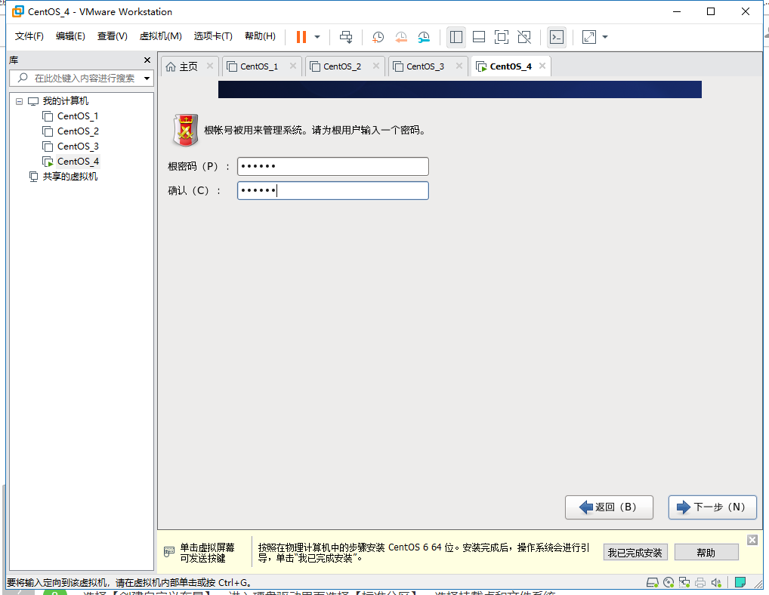The height and width of the screenshot is (595, 769).
Task: Click the 我已完成安装 button
Action: click(635, 553)
